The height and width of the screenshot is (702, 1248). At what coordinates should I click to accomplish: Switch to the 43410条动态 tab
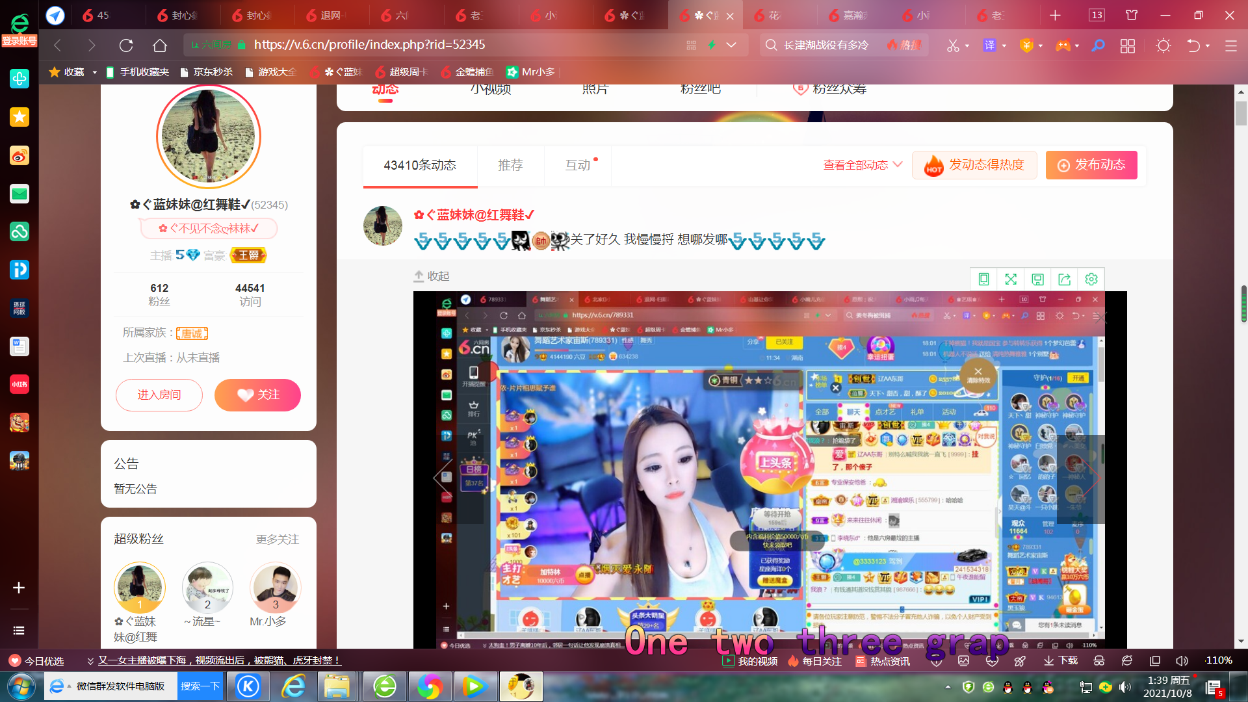pos(420,165)
